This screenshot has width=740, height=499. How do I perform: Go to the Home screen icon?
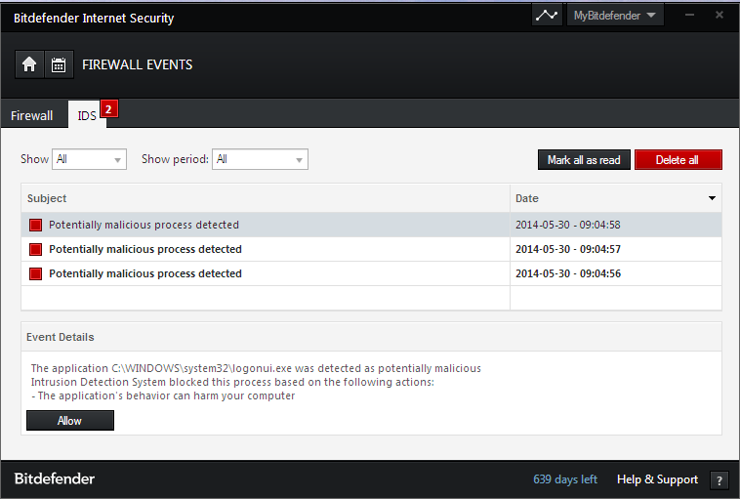[29, 64]
